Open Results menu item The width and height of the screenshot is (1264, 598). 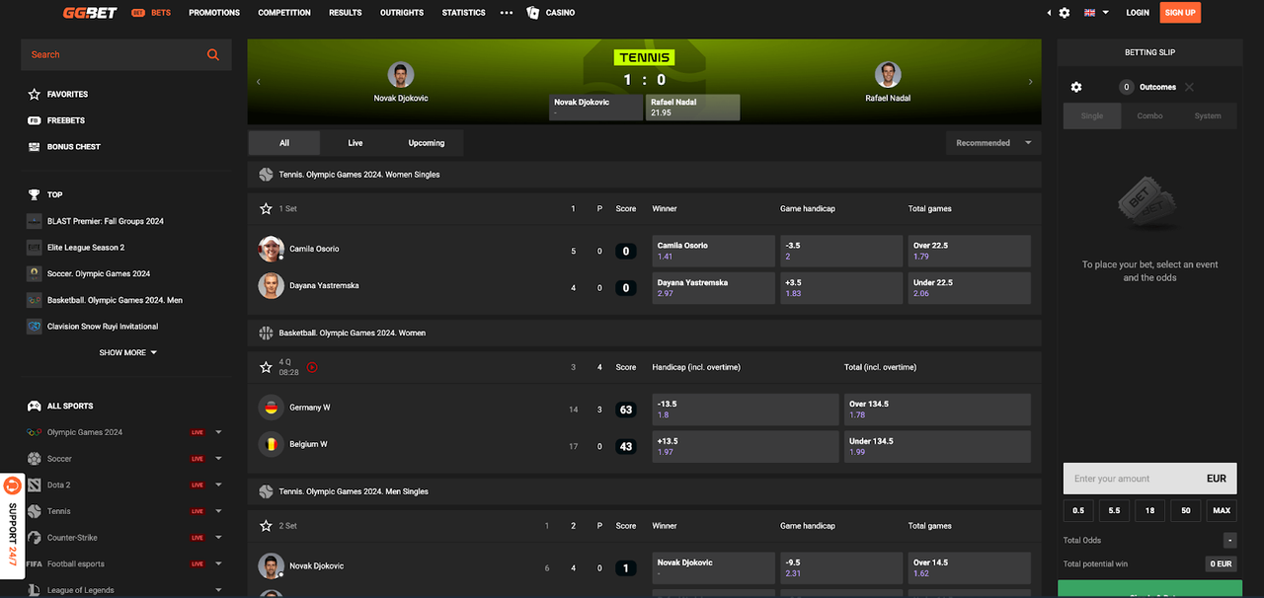pyautogui.click(x=345, y=13)
